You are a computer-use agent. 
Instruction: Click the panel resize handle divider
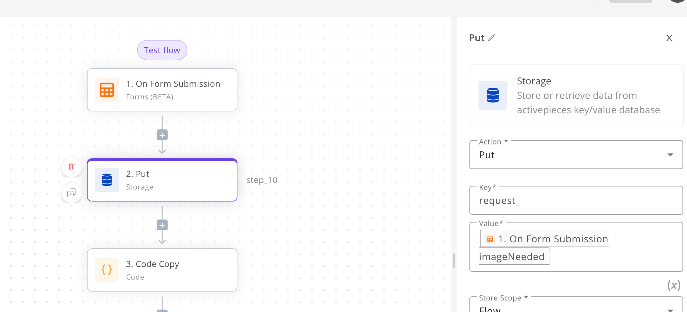click(453, 260)
